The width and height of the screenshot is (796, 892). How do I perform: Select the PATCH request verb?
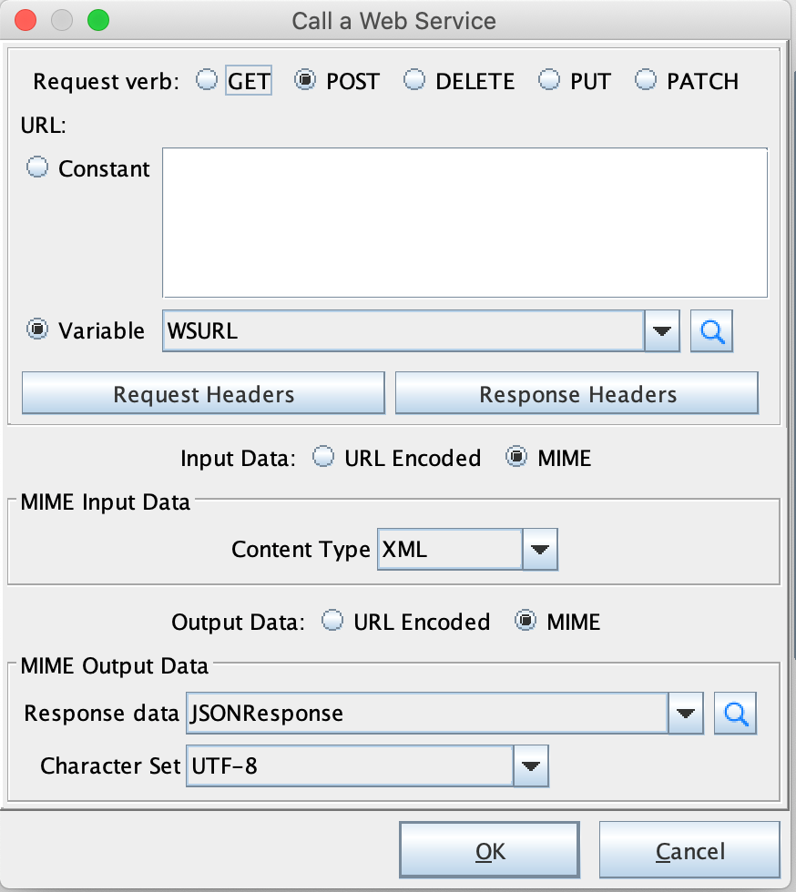(646, 81)
